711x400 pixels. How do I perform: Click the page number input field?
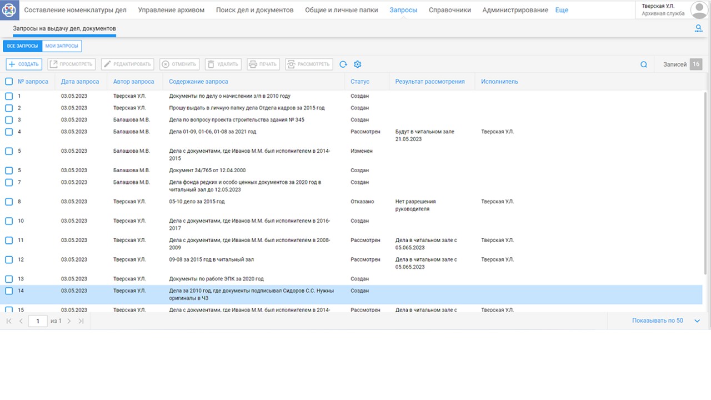(38, 321)
